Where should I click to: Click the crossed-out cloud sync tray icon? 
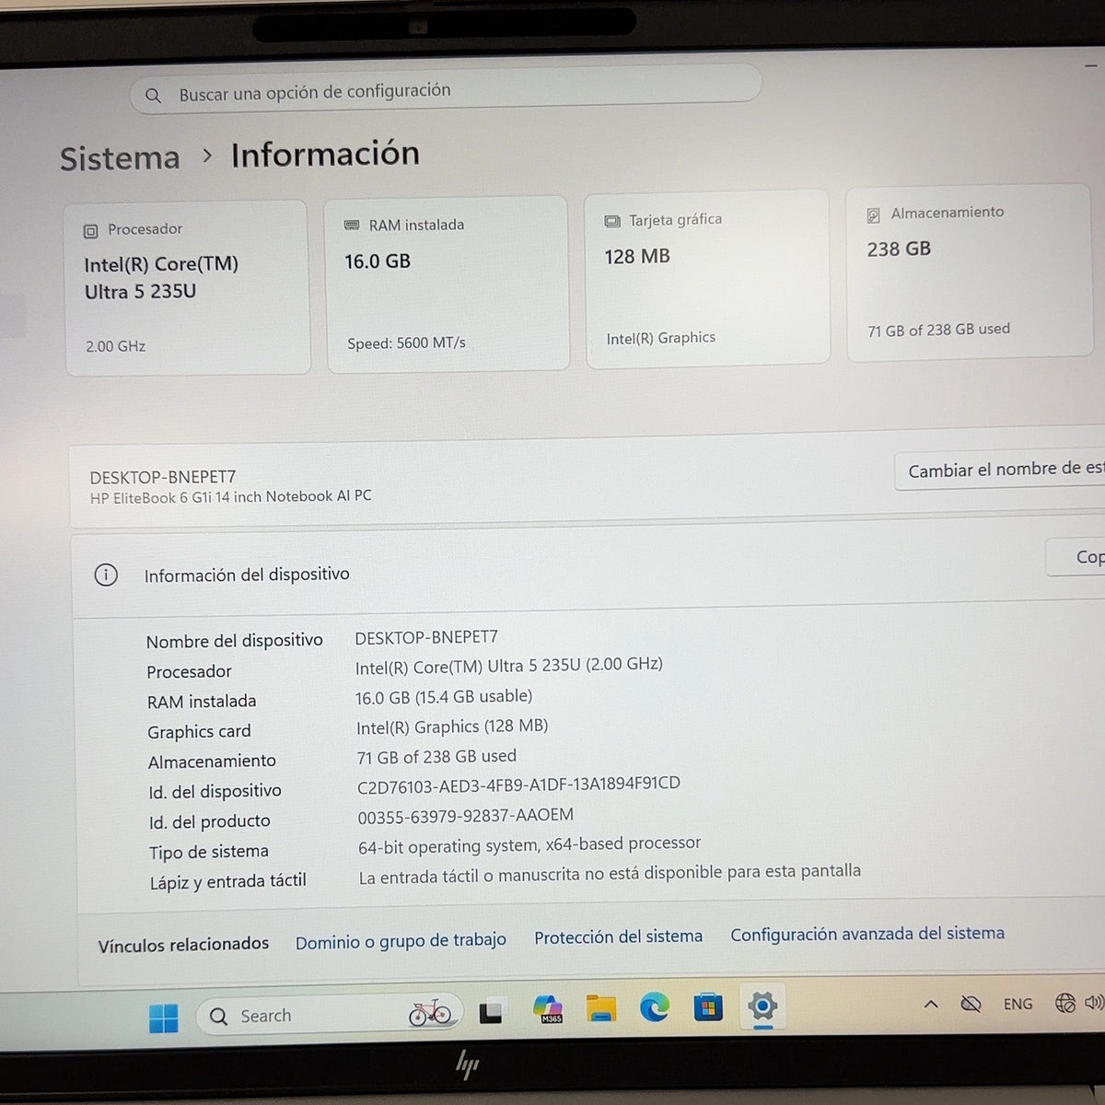pyautogui.click(x=971, y=1004)
